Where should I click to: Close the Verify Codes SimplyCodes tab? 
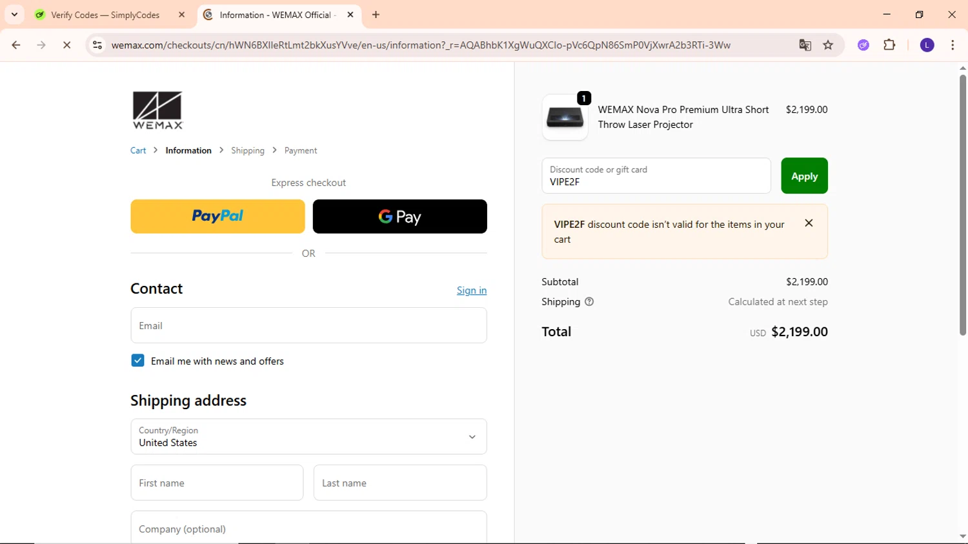click(x=181, y=15)
